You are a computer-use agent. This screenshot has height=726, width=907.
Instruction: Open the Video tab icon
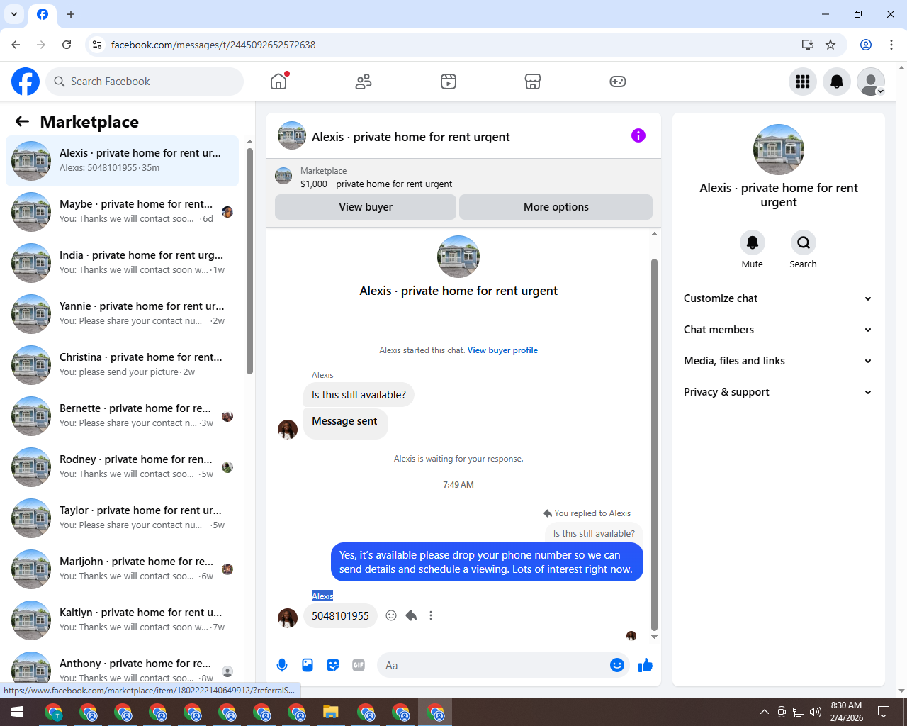coord(449,82)
